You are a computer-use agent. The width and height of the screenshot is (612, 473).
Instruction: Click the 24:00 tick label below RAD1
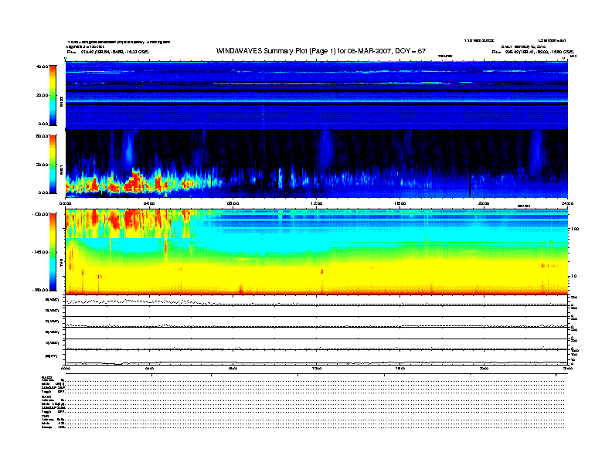(x=567, y=203)
